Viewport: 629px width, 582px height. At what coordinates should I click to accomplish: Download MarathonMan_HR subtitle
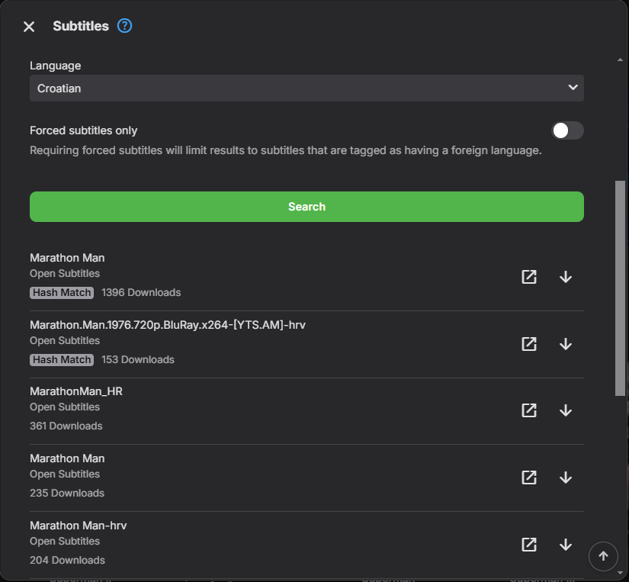(x=566, y=410)
